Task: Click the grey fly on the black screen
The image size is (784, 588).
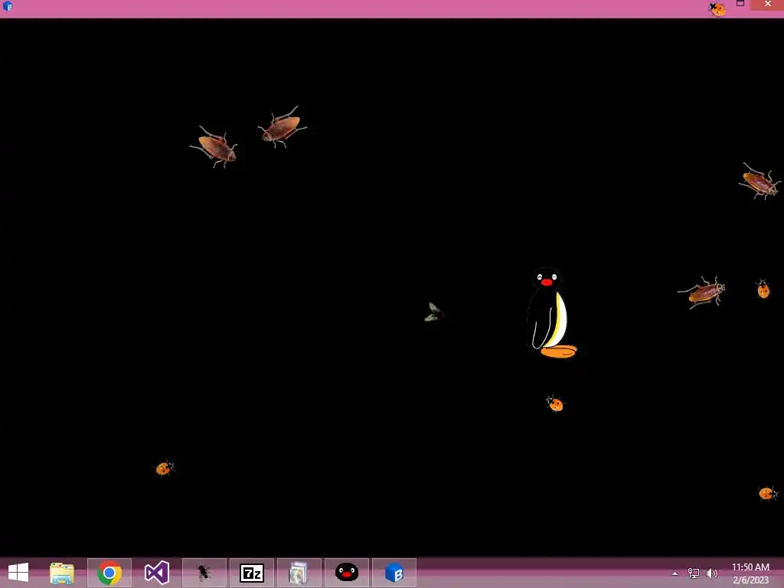Action: [x=434, y=312]
